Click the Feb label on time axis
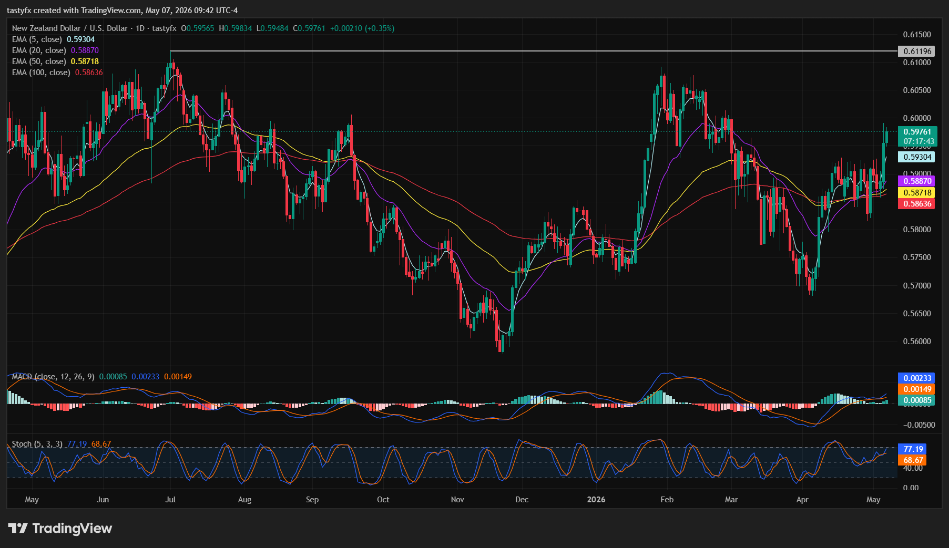 click(667, 500)
